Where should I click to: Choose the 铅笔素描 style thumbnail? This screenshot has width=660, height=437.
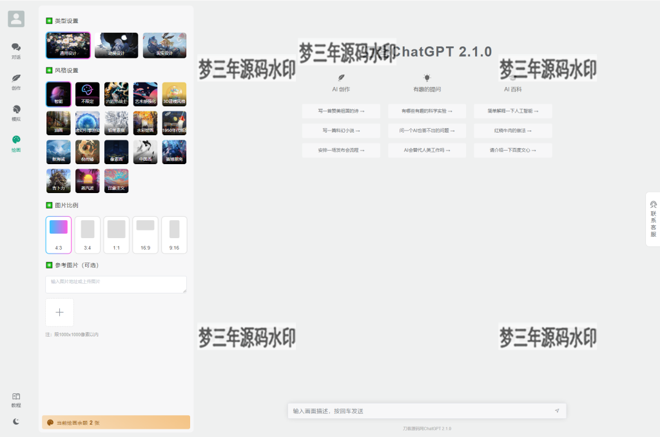pos(116,123)
